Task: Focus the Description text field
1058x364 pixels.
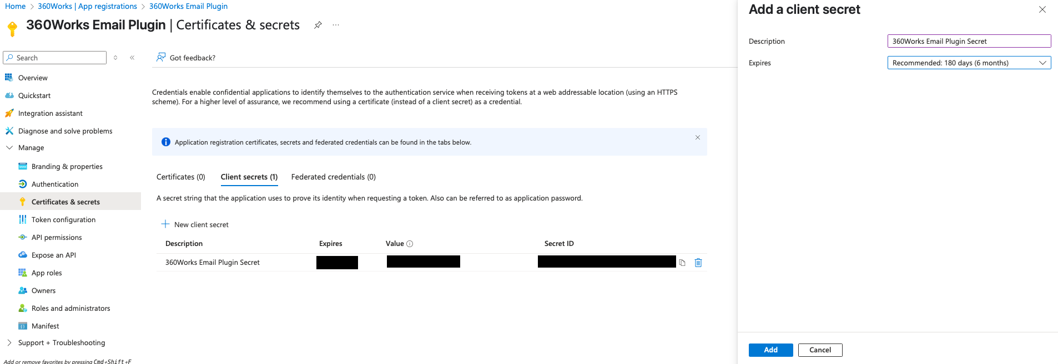Action: 969,41
